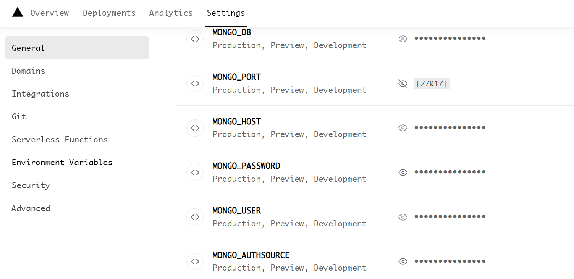Open the Analytics tab
Image resolution: width=574 pixels, height=279 pixels.
171,13
